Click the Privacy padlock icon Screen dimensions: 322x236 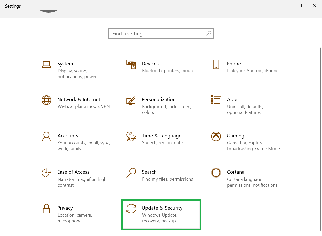(46, 208)
